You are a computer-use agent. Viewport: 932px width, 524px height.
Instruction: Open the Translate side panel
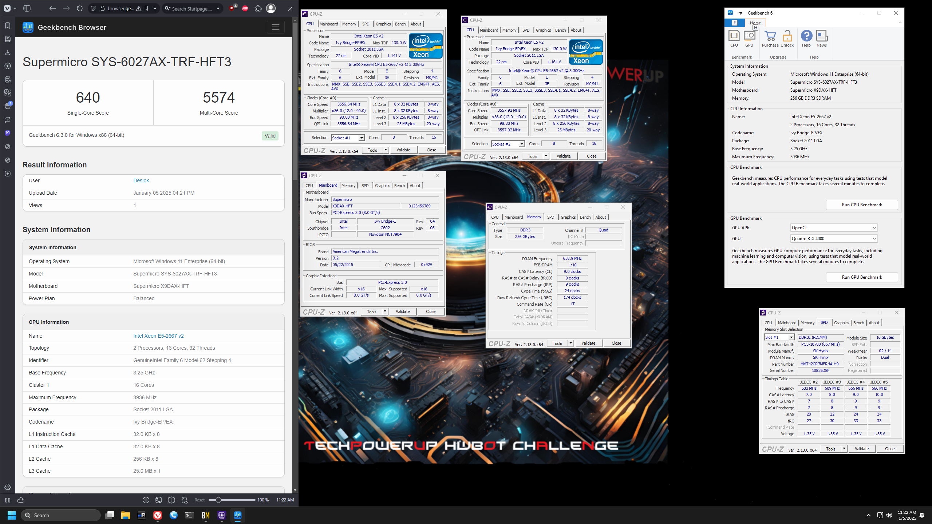(x=8, y=93)
